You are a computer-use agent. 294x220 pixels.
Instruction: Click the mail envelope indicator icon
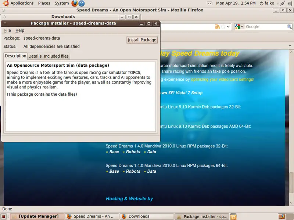pyautogui.click(x=209, y=3)
